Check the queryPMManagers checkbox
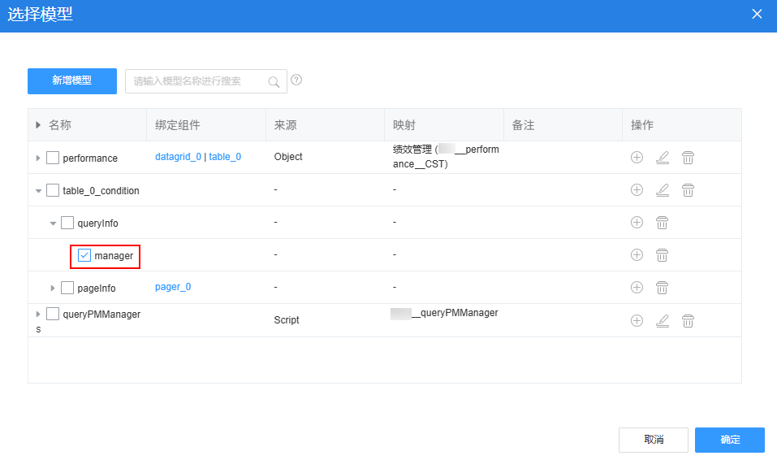 [53, 314]
